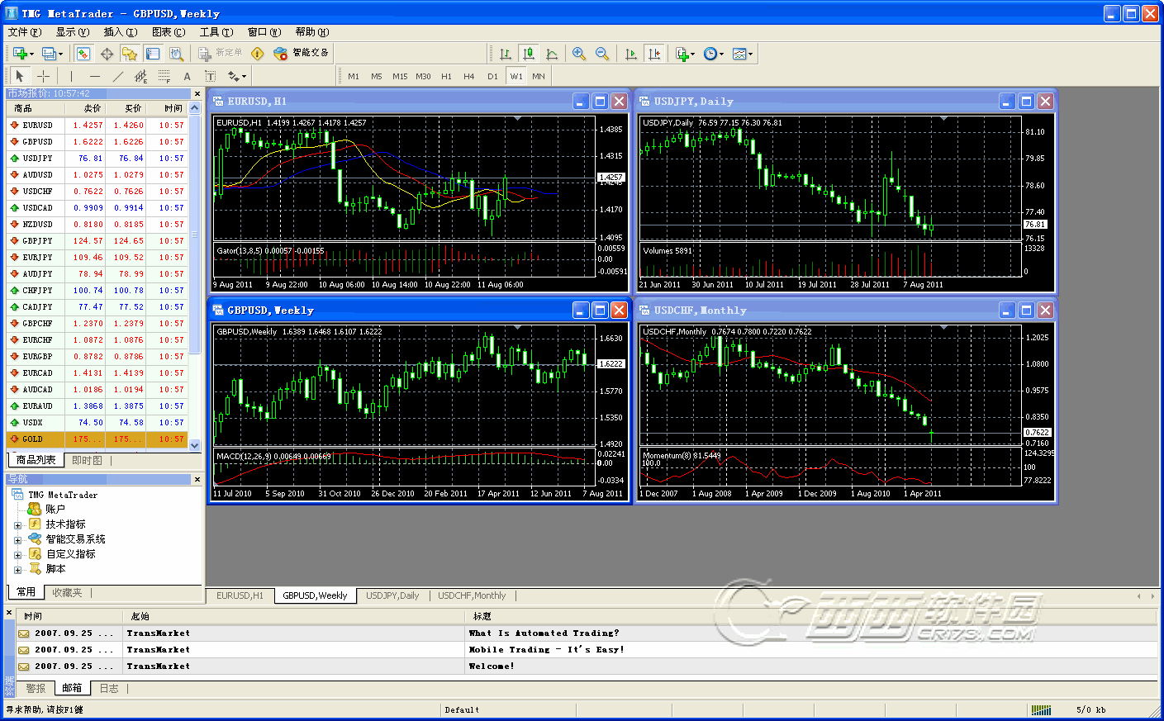Click the trendline drawing tool

[x=118, y=76]
